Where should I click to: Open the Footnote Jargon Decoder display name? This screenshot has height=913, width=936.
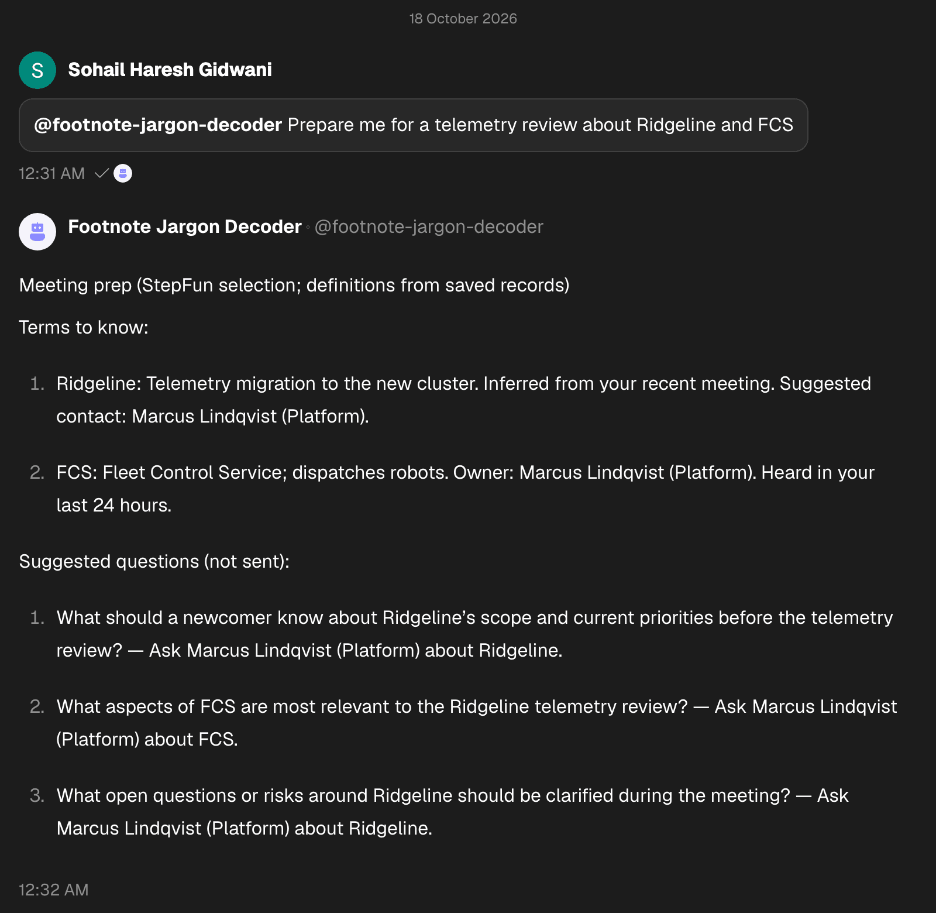(x=185, y=226)
